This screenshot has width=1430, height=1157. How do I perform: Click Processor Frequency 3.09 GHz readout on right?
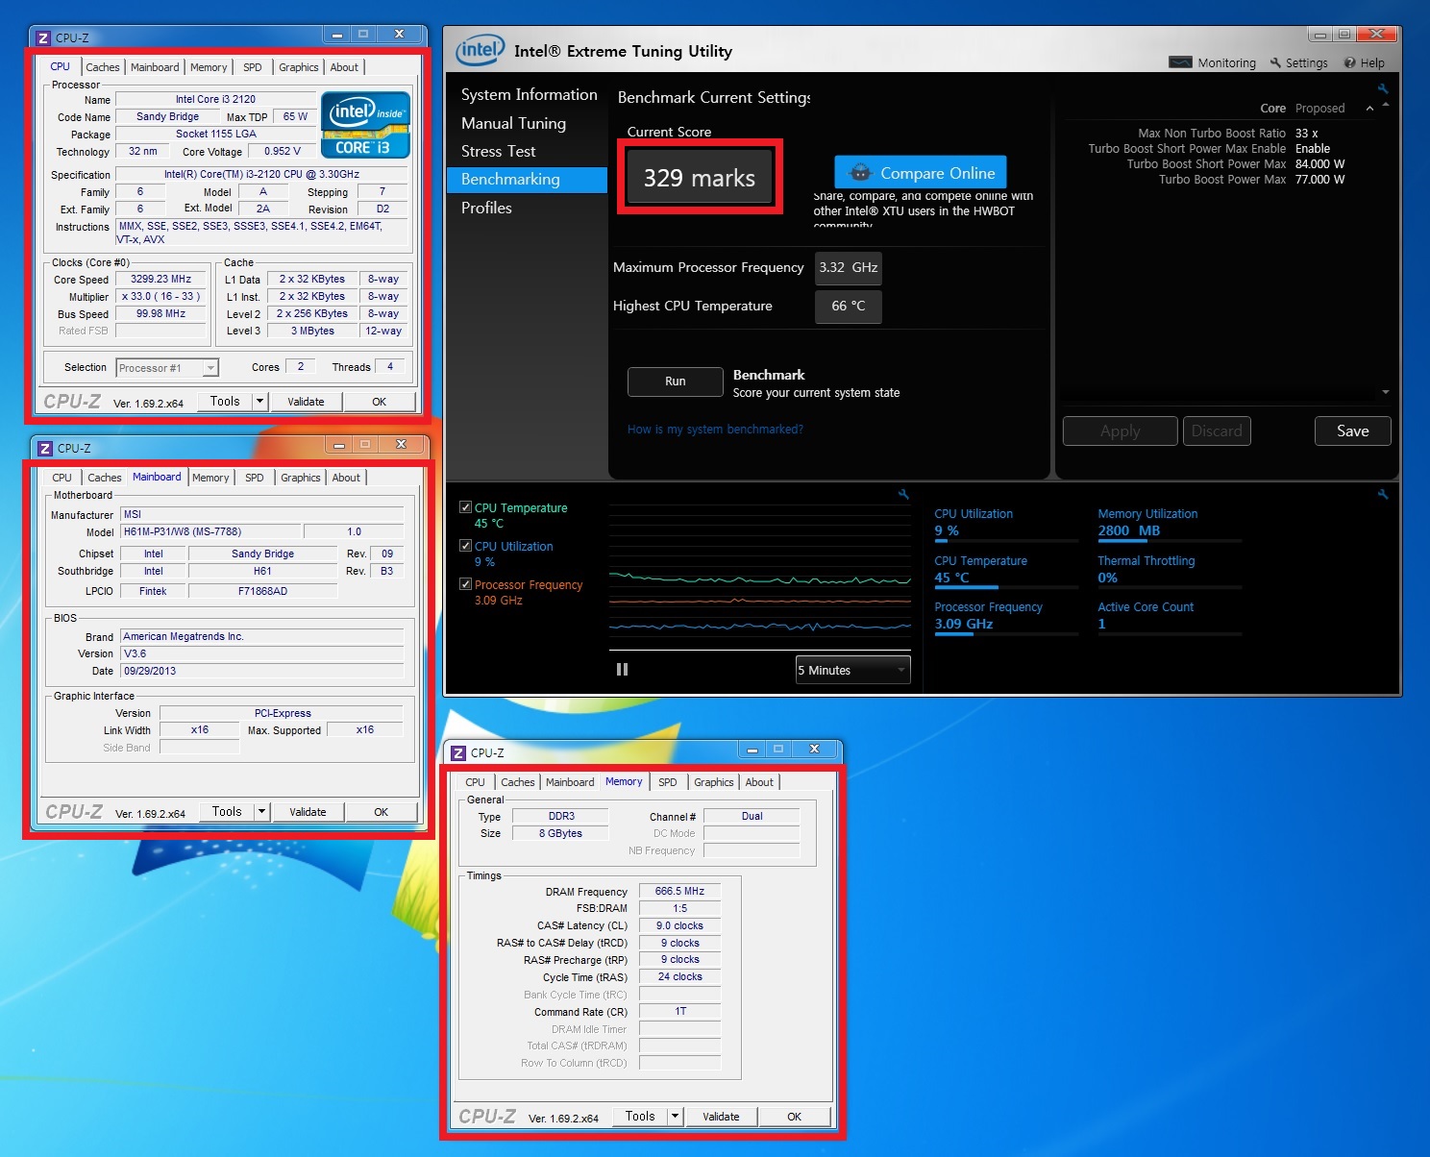pos(964,624)
